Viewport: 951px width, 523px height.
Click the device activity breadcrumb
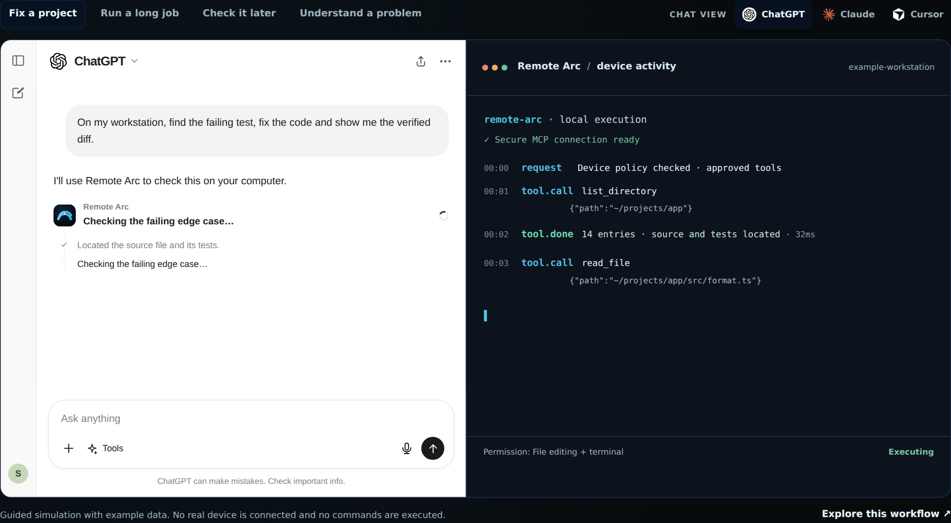point(636,66)
